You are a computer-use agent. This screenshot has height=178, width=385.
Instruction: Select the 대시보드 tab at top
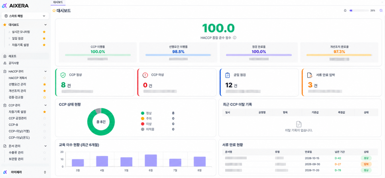click(x=58, y=2)
